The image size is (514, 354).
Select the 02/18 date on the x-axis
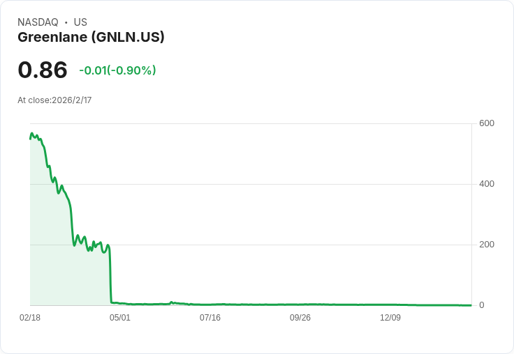tap(30, 318)
